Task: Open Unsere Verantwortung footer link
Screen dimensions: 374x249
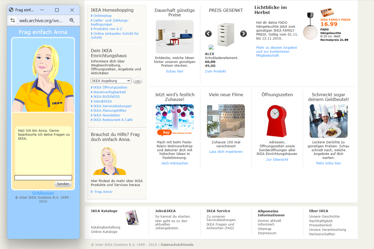Action: pos(328,230)
